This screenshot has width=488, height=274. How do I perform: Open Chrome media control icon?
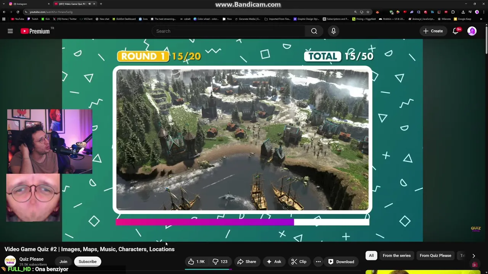coord(470,12)
